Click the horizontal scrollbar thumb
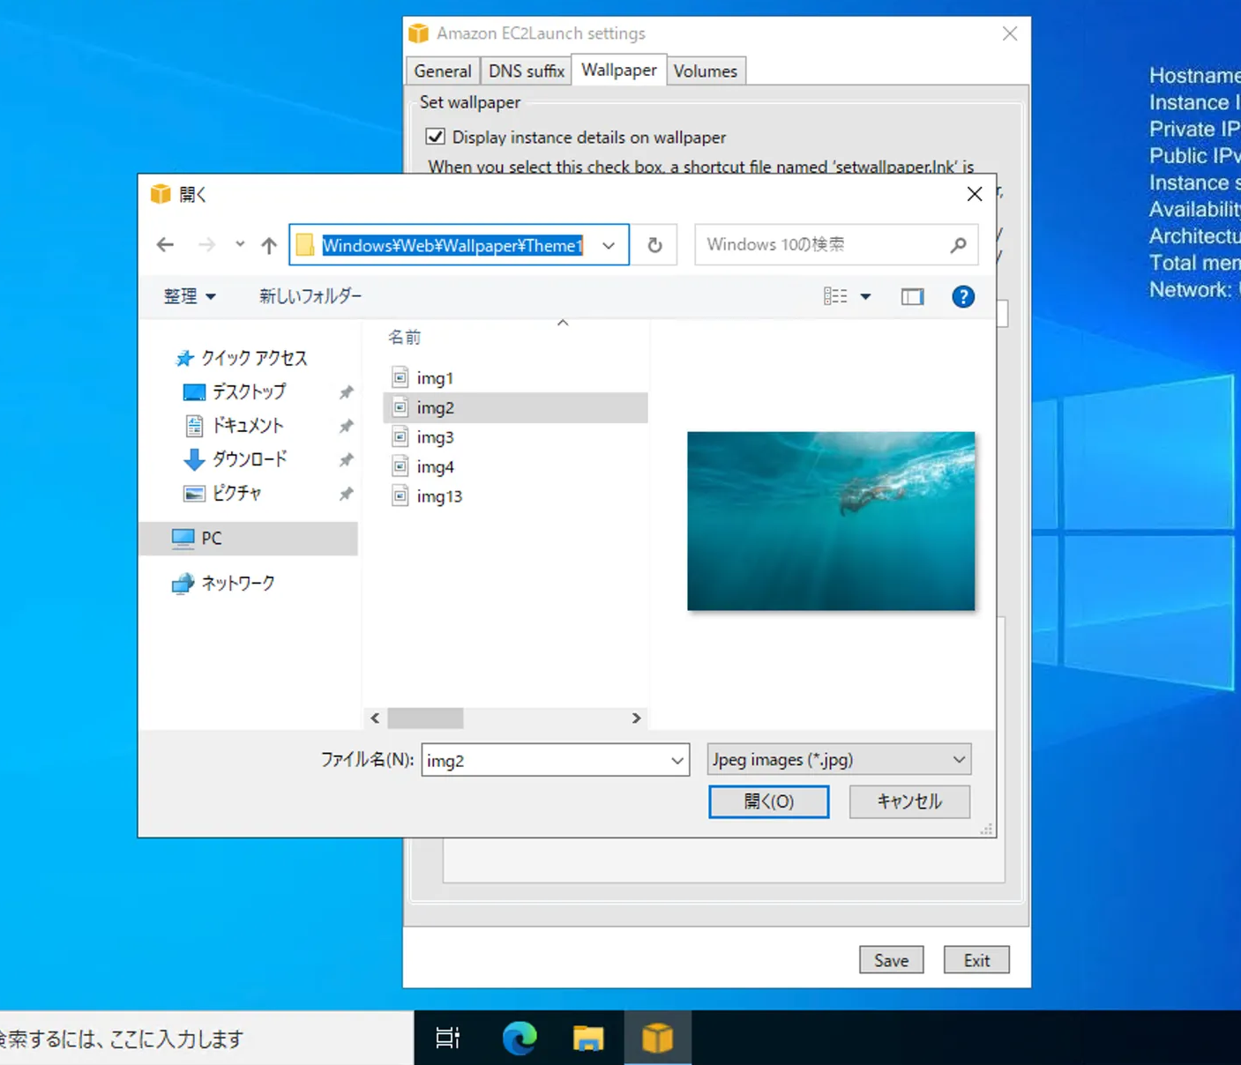Viewport: 1241px width, 1065px height. tap(425, 719)
